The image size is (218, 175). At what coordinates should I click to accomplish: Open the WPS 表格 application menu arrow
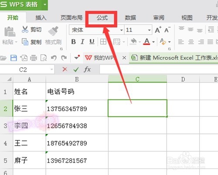[x=45, y=4]
